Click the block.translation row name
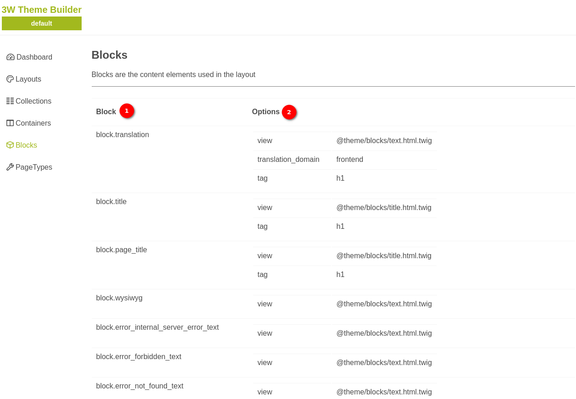The height and width of the screenshot is (399, 576). point(122,135)
